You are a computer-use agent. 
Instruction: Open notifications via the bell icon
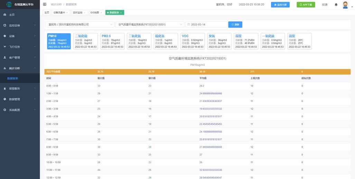pos(336,4)
